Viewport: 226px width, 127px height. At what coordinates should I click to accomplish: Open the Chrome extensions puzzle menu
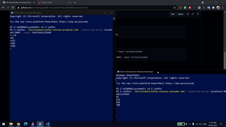pyautogui.click(x=213, y=8)
